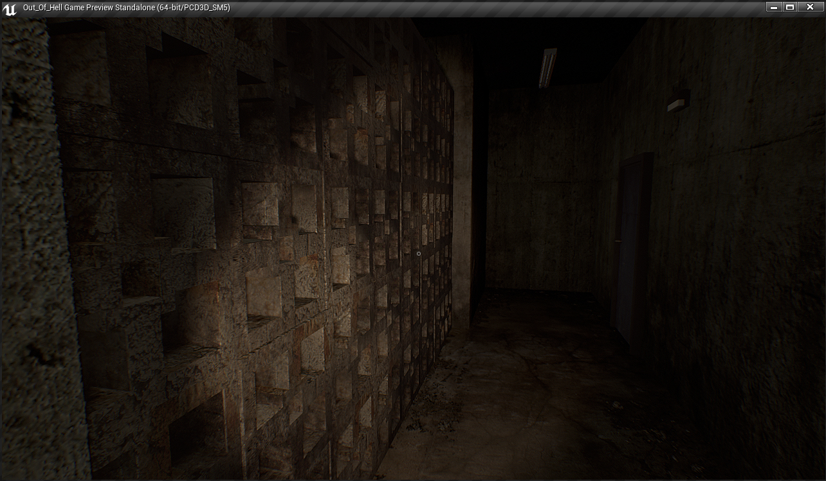Viewport: 826px width, 481px height.
Task: Click the far back wall of the corridor
Action: [x=540, y=193]
